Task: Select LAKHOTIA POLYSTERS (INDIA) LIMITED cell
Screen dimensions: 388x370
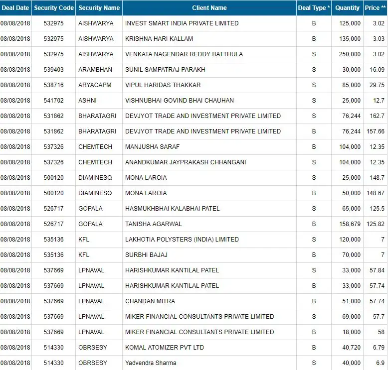Action: (x=209, y=240)
